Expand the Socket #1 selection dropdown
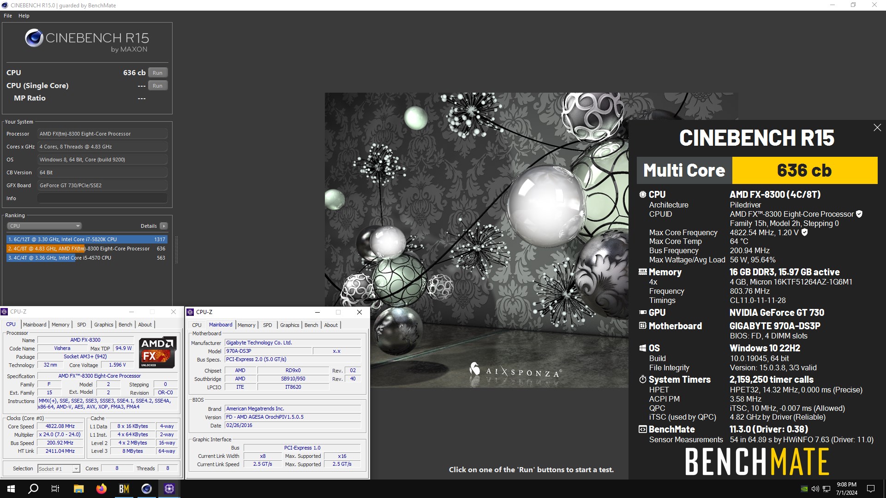This screenshot has height=498, width=886. (x=59, y=468)
